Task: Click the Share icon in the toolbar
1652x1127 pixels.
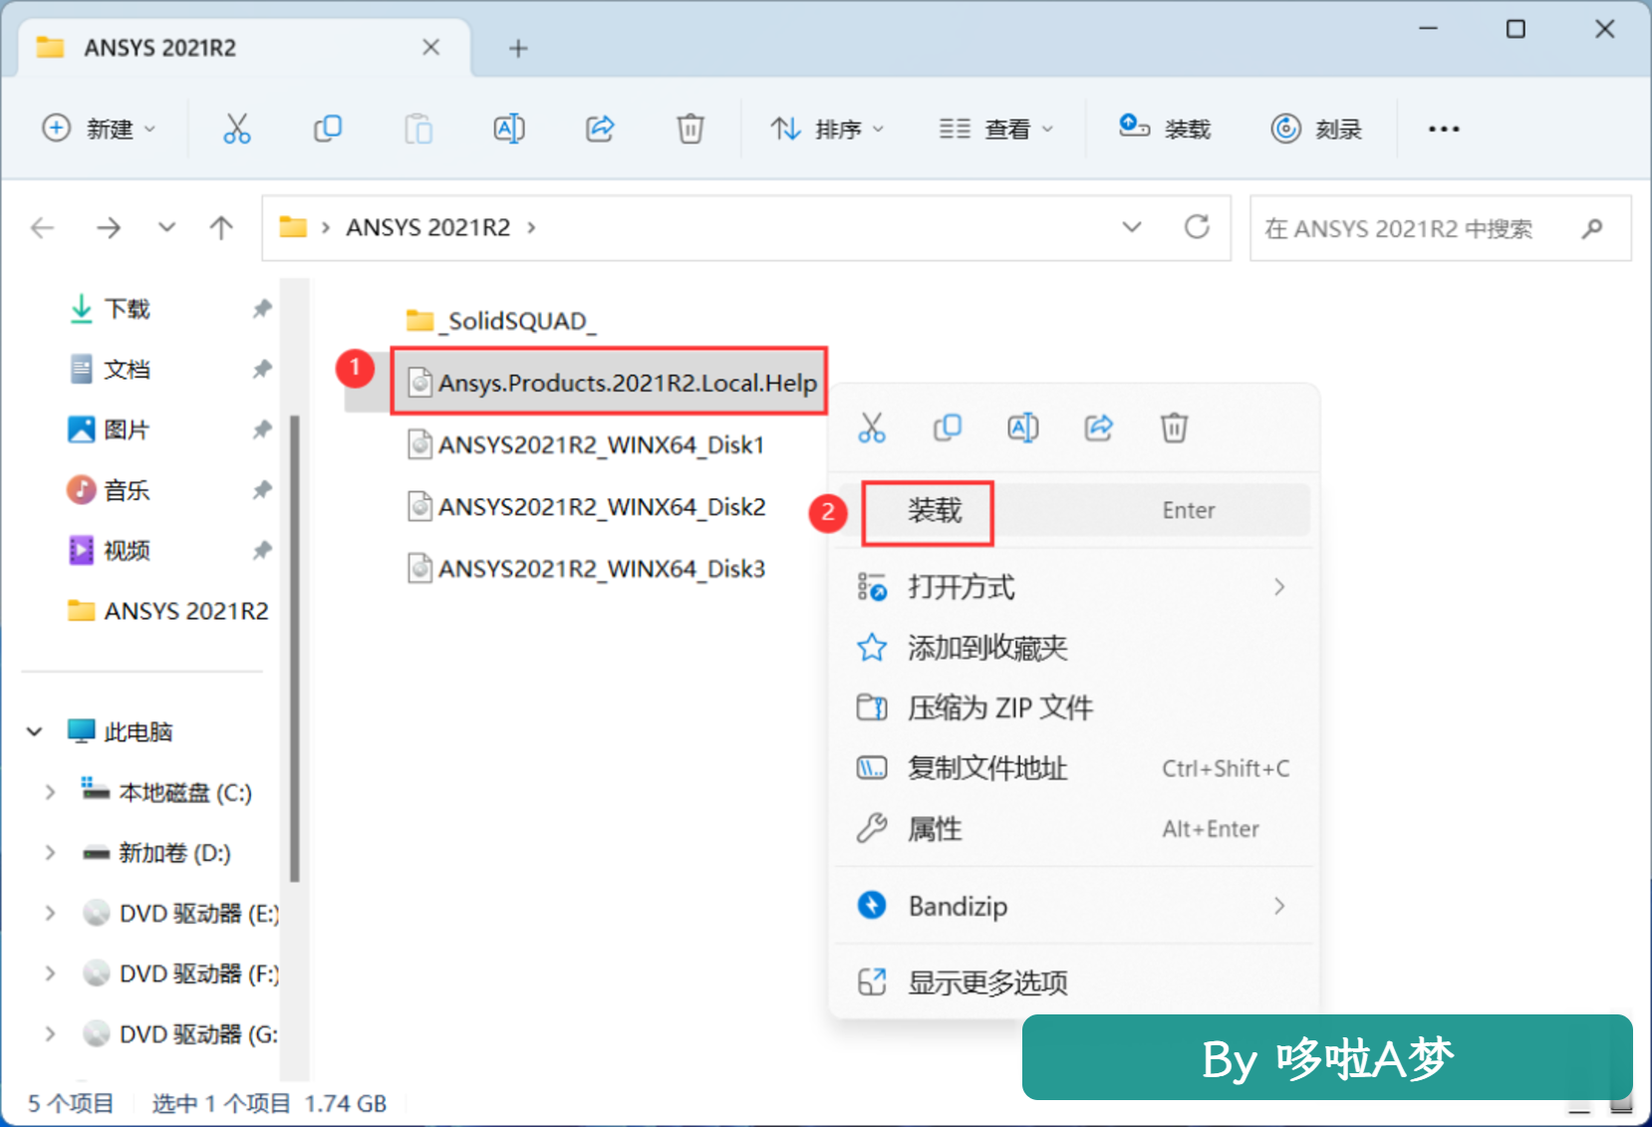Action: tap(600, 129)
